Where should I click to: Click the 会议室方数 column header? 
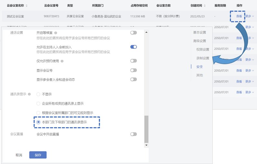tap(163, 5)
